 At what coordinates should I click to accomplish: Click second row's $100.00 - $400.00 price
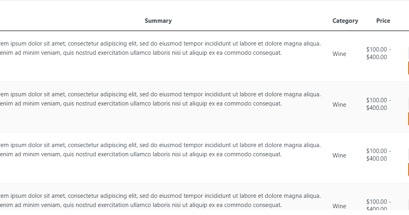click(x=379, y=104)
